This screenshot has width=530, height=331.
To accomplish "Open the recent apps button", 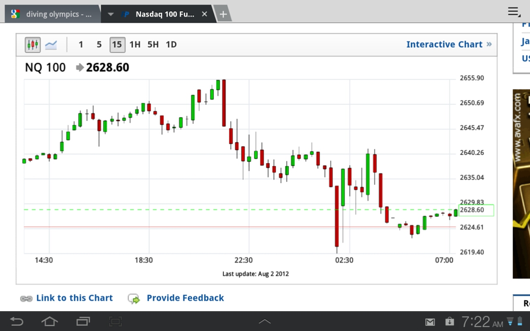I will pos(83,321).
